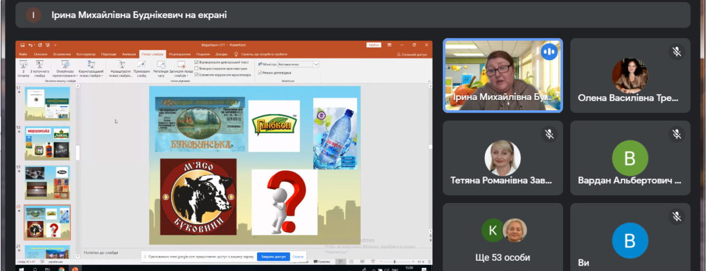706x271 pixels.
Task: Click red question mark image on slide
Action: pos(285,202)
